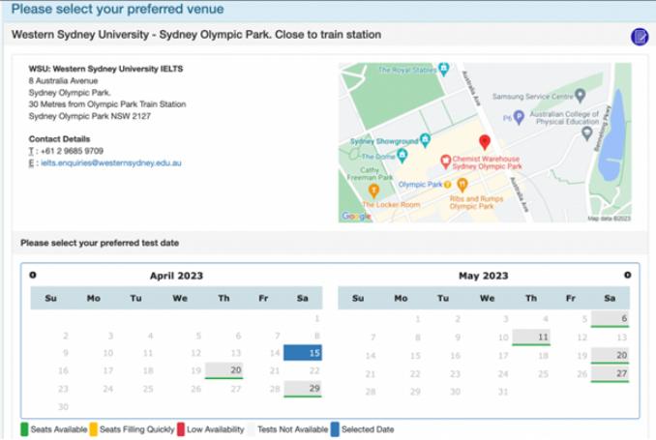Viewport: 656px width, 440px height.
Task: Click the Google map of Olympic Park
Action: [x=485, y=142]
